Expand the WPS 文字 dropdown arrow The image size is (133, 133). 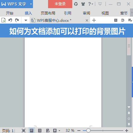pyautogui.click(x=31, y=4)
